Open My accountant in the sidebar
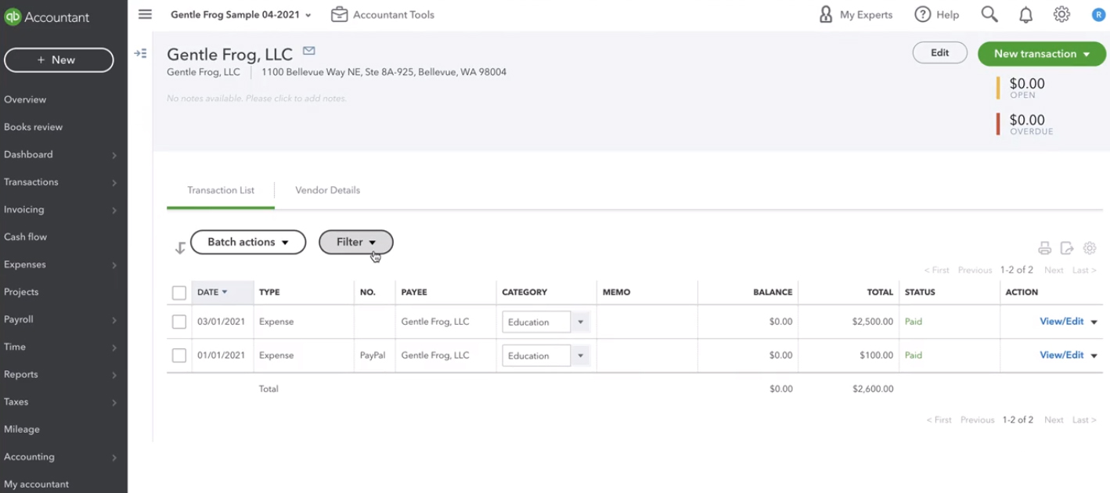This screenshot has width=1110, height=493. [x=36, y=484]
